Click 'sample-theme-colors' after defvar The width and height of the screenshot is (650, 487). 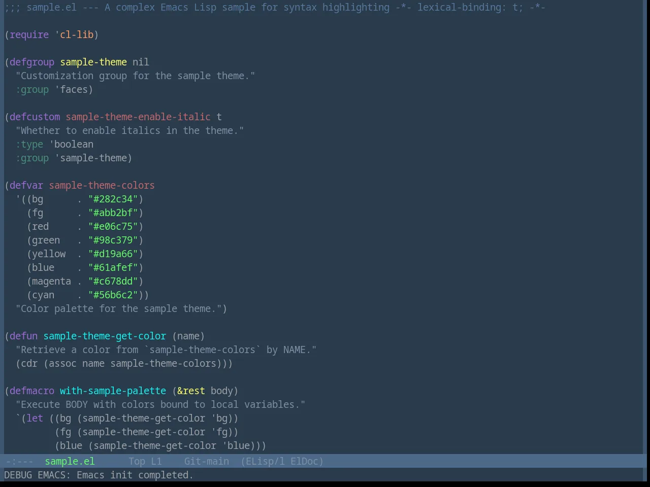click(x=102, y=185)
